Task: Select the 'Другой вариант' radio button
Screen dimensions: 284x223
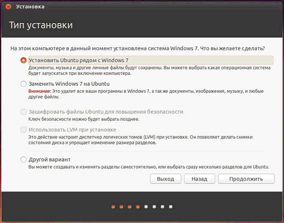Action: (x=24, y=159)
